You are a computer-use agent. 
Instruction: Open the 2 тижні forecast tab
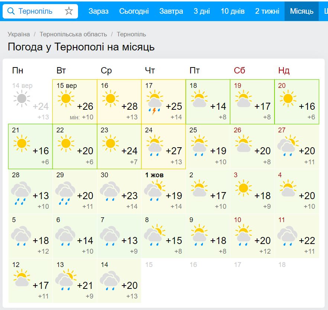[x=267, y=11]
